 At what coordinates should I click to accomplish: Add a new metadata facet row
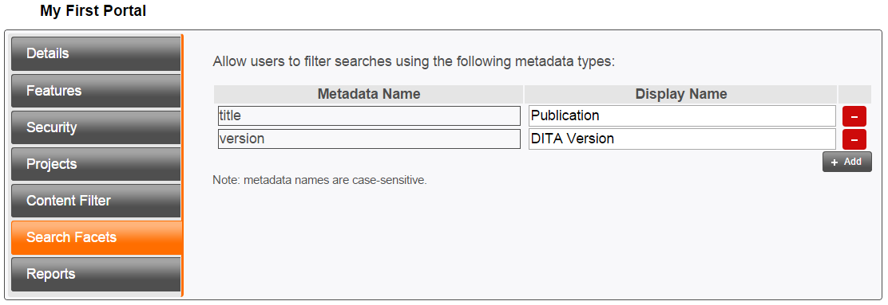[x=846, y=162]
